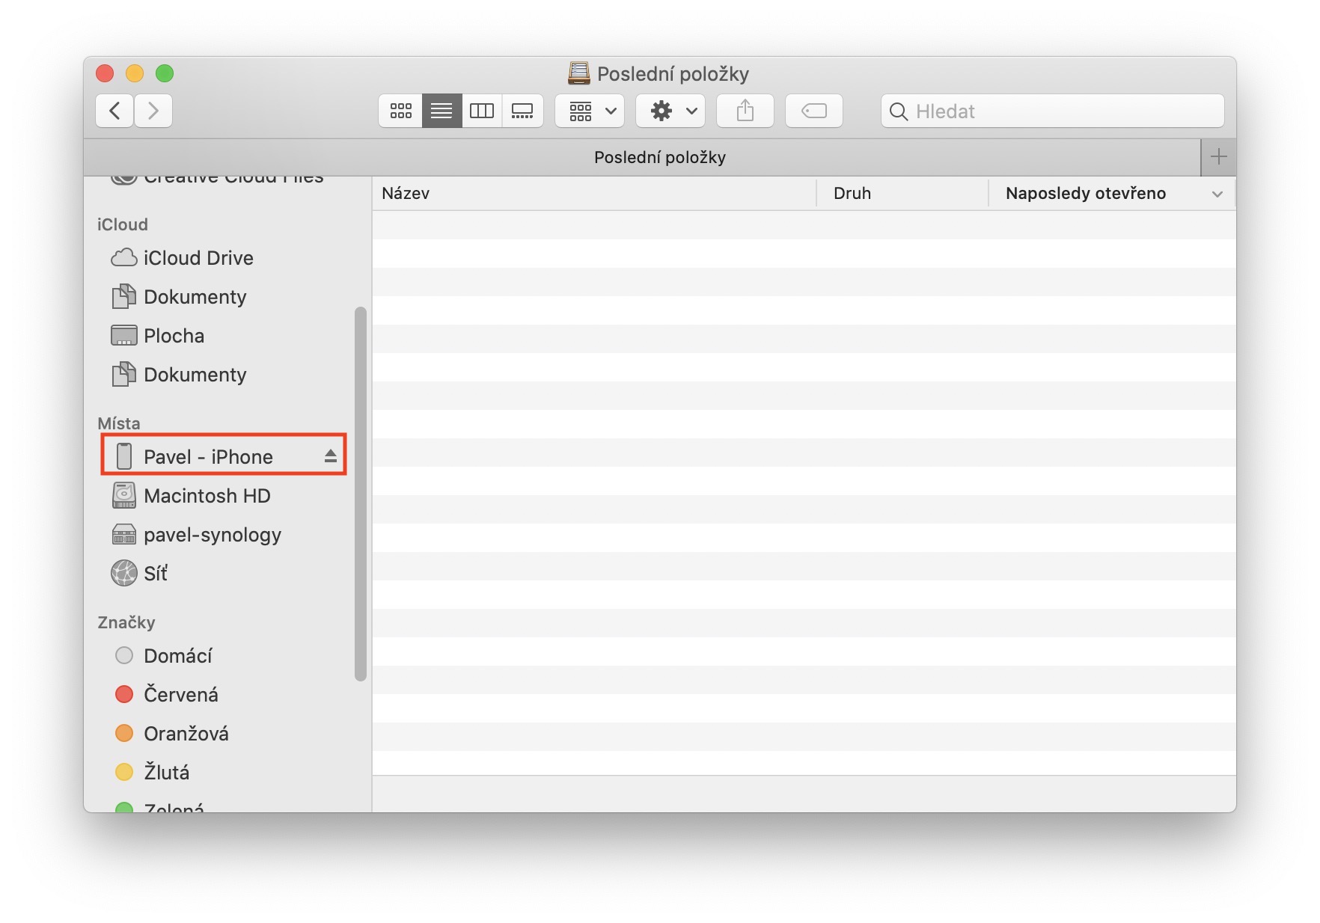Click the orange Oranžová tag dot
1320x923 pixels.
124,734
